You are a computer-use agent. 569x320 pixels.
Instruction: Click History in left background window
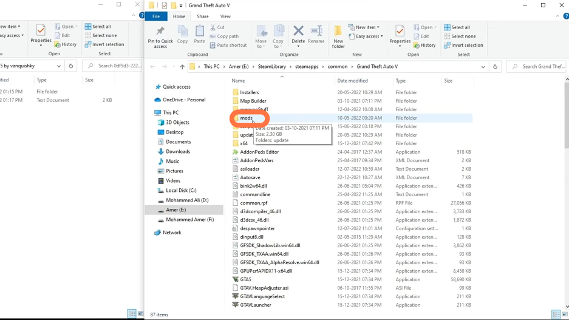pos(66,44)
